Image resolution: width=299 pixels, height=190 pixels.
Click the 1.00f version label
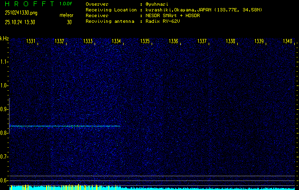click(66, 4)
